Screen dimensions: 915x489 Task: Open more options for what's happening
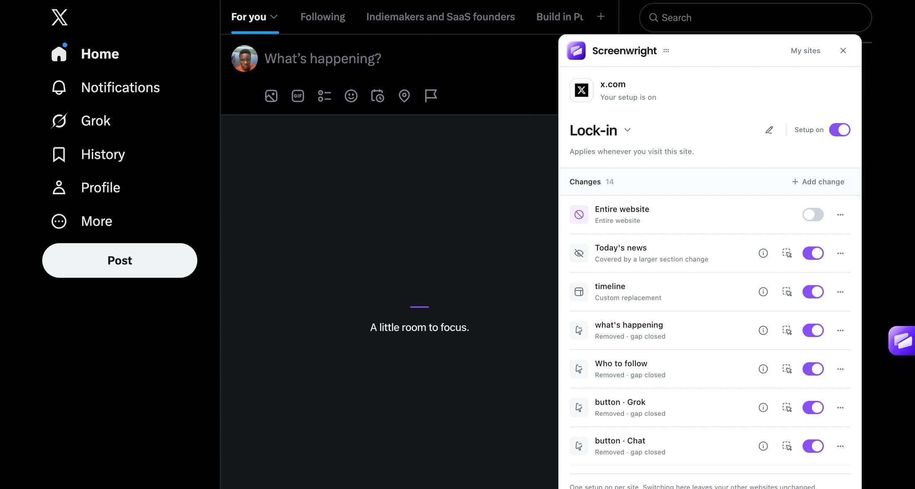coord(840,331)
